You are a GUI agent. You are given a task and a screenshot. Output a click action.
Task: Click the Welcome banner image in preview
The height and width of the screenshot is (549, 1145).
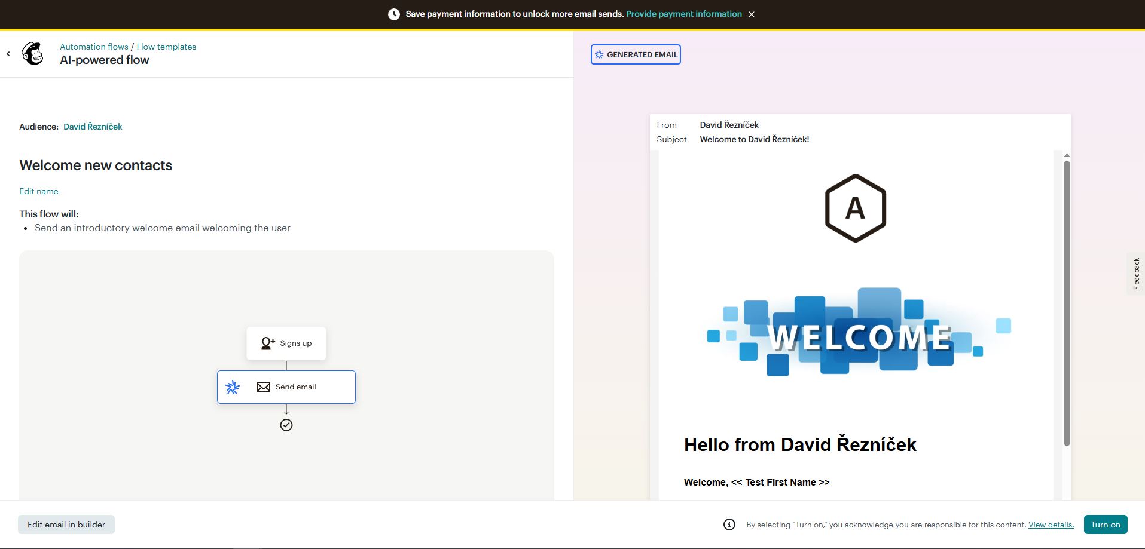click(859, 332)
